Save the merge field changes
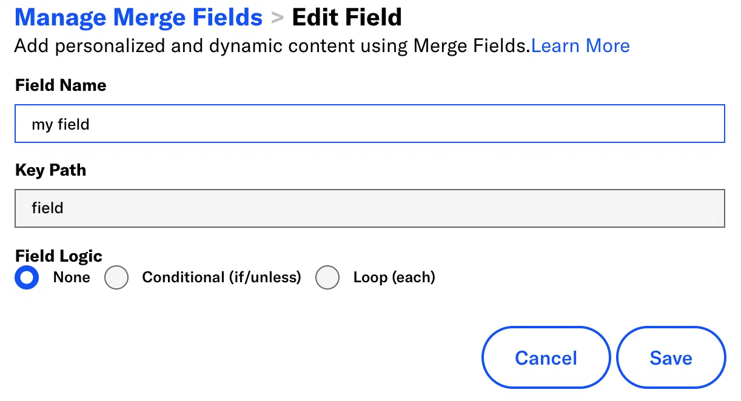741x401 pixels. pos(671,358)
